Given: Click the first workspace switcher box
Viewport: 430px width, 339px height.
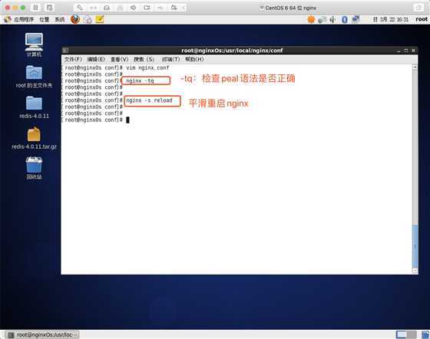Looking at the screenshot, I should pos(401,334).
